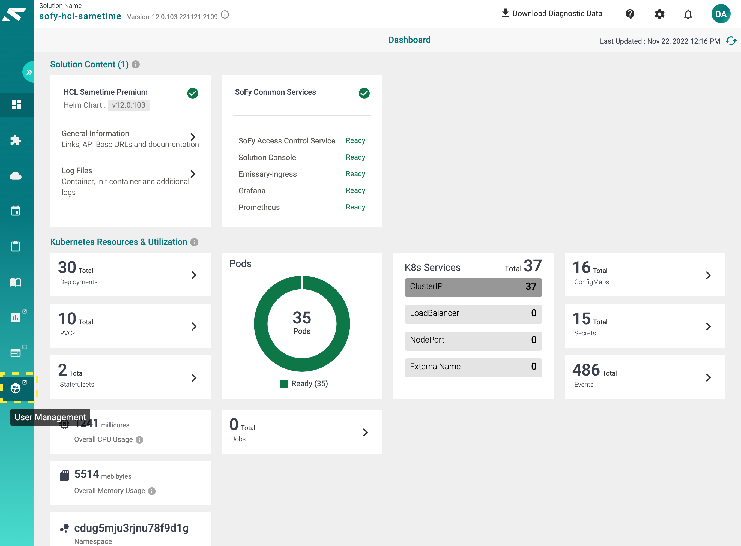Screen dimensions: 741x546
Task: Expand General Information chevron
Action: (193, 137)
